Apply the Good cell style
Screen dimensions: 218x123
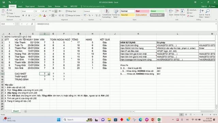(x=157, y=11)
